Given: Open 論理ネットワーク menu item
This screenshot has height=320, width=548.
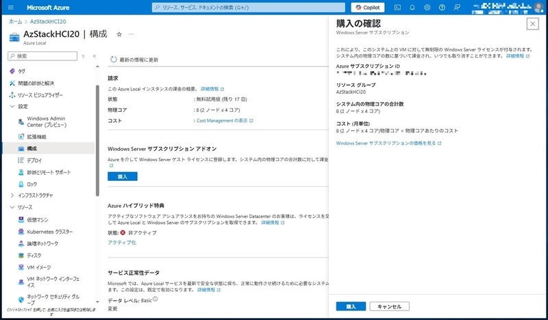Looking at the screenshot, I should (42, 244).
